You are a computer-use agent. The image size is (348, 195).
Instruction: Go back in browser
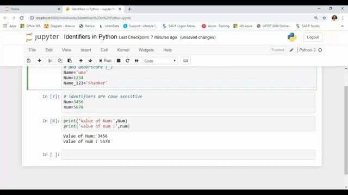tap(5, 18)
